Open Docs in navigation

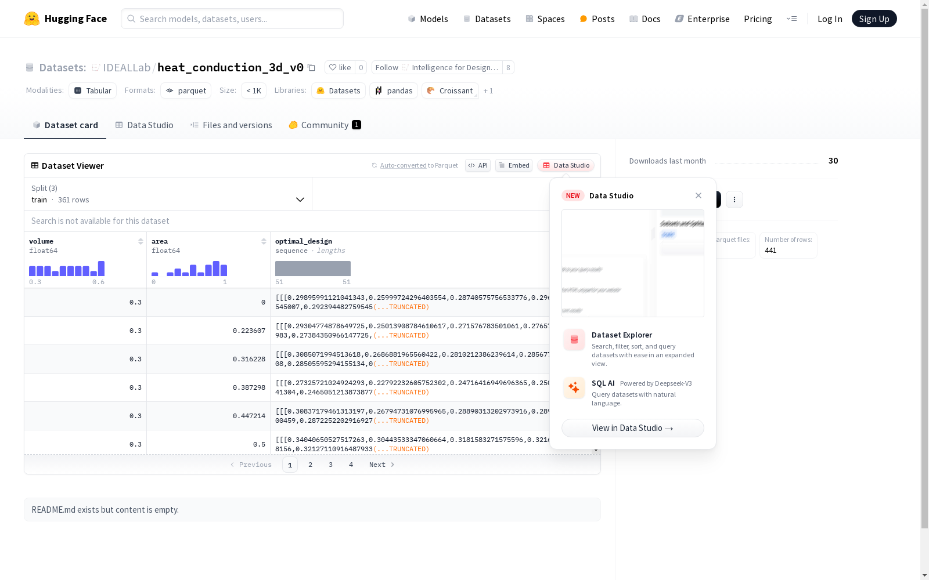pos(645,19)
